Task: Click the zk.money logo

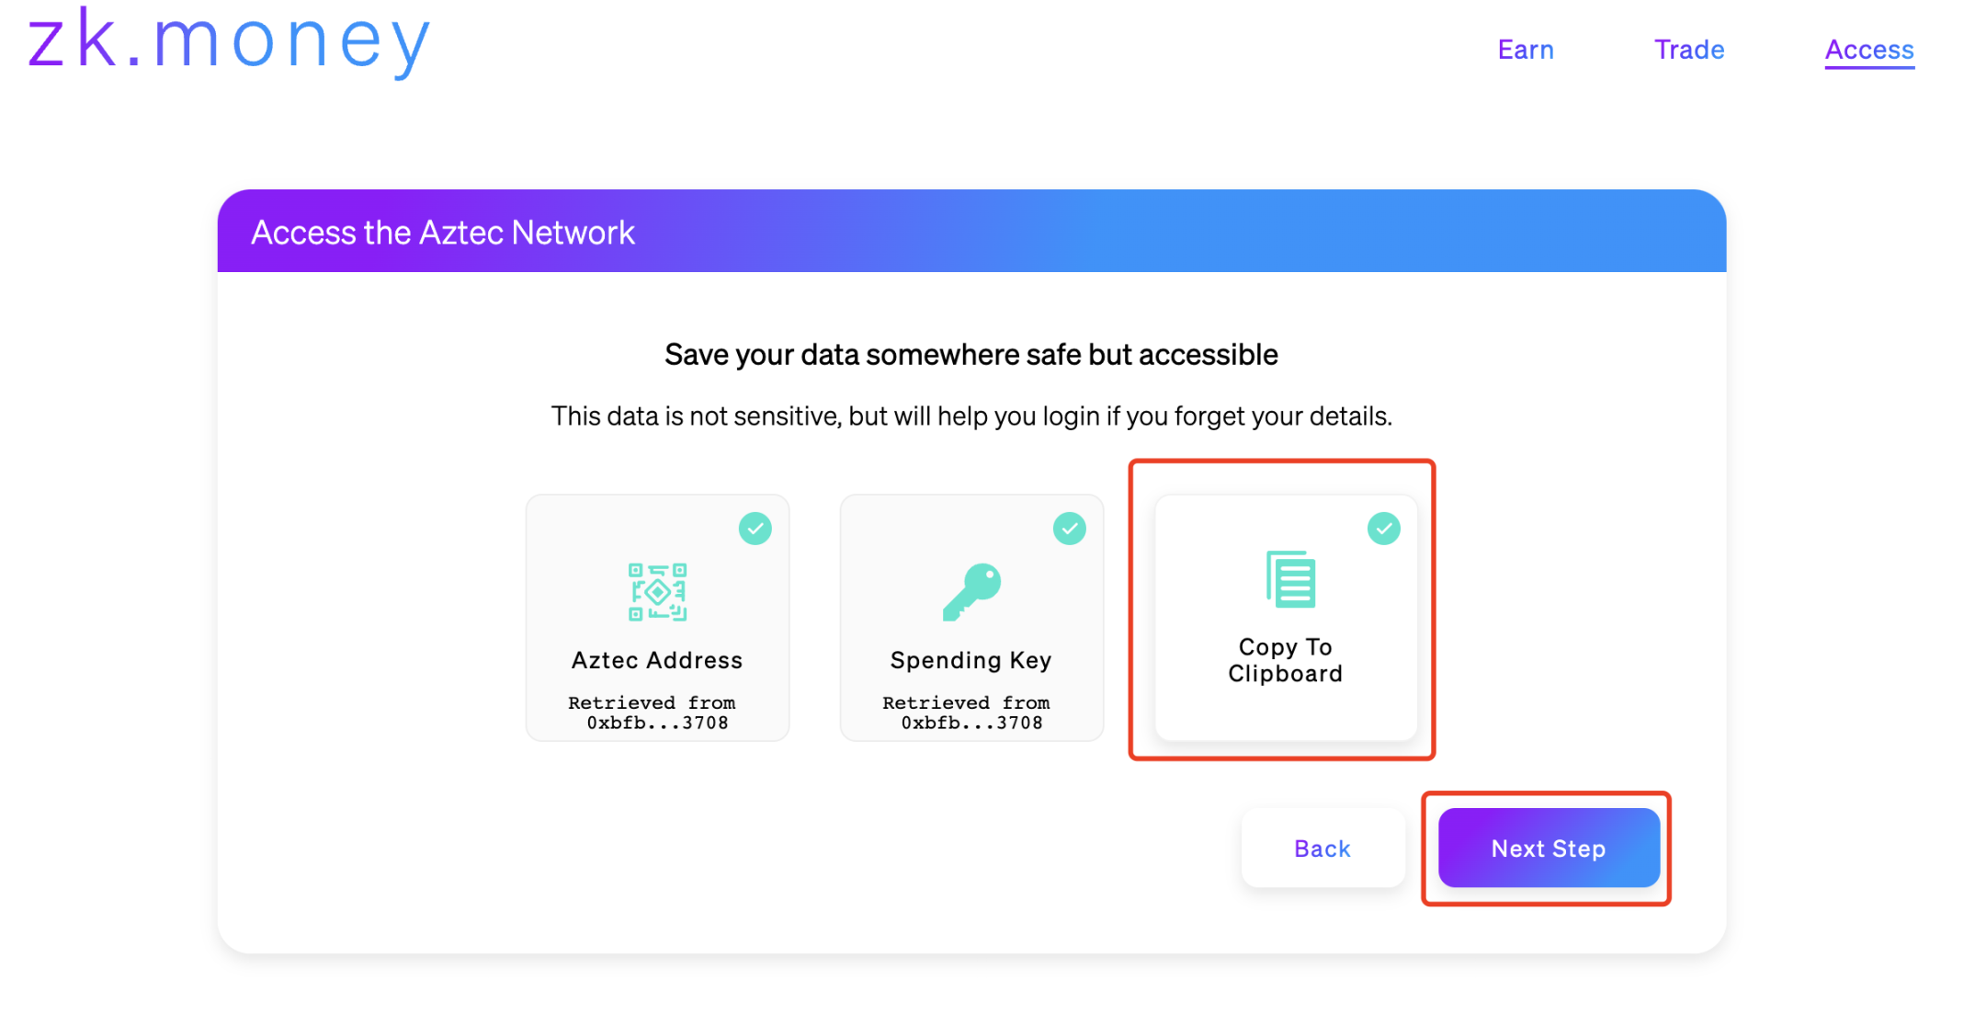Action: (229, 41)
